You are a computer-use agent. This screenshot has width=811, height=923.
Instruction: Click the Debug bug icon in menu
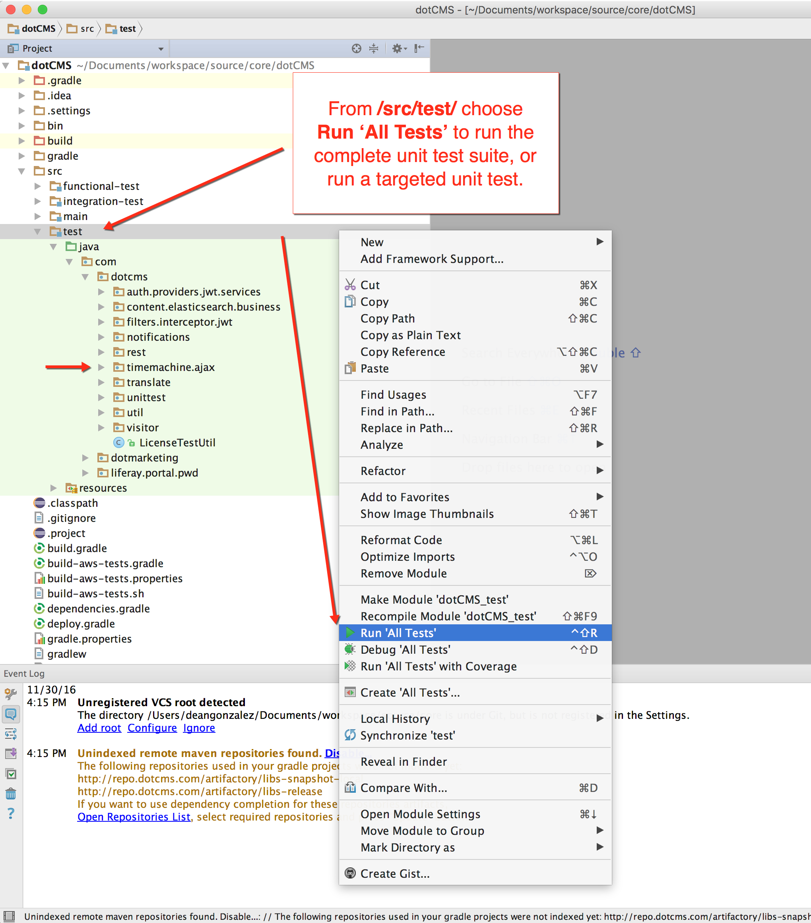350,649
